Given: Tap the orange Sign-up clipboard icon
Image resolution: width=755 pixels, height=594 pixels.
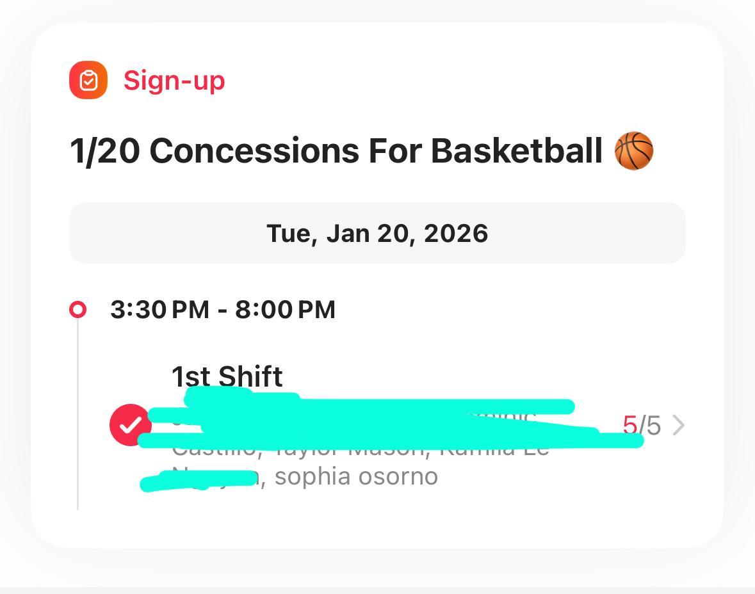Looking at the screenshot, I should pyautogui.click(x=88, y=81).
